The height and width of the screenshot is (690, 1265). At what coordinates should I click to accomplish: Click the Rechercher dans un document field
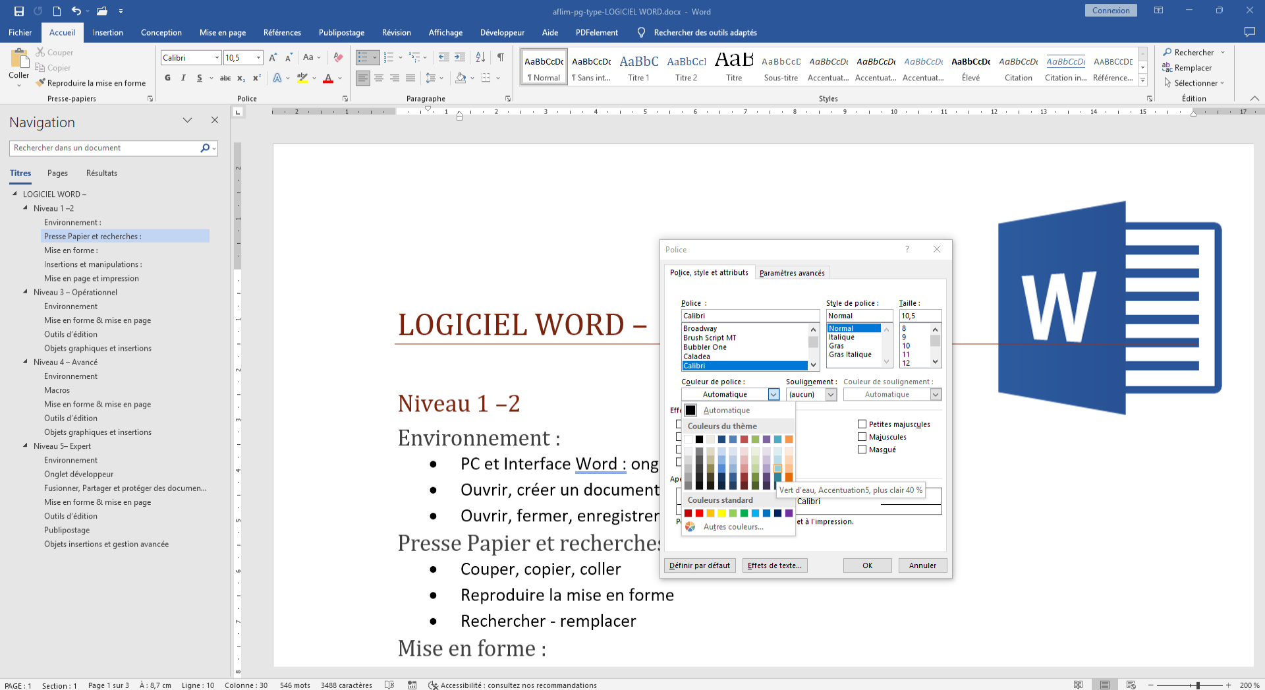(x=105, y=148)
